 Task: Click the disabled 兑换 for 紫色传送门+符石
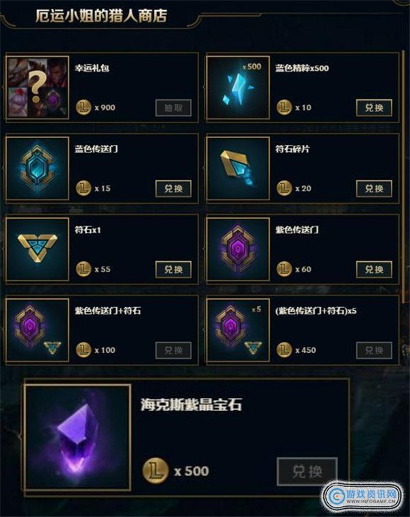174,350
